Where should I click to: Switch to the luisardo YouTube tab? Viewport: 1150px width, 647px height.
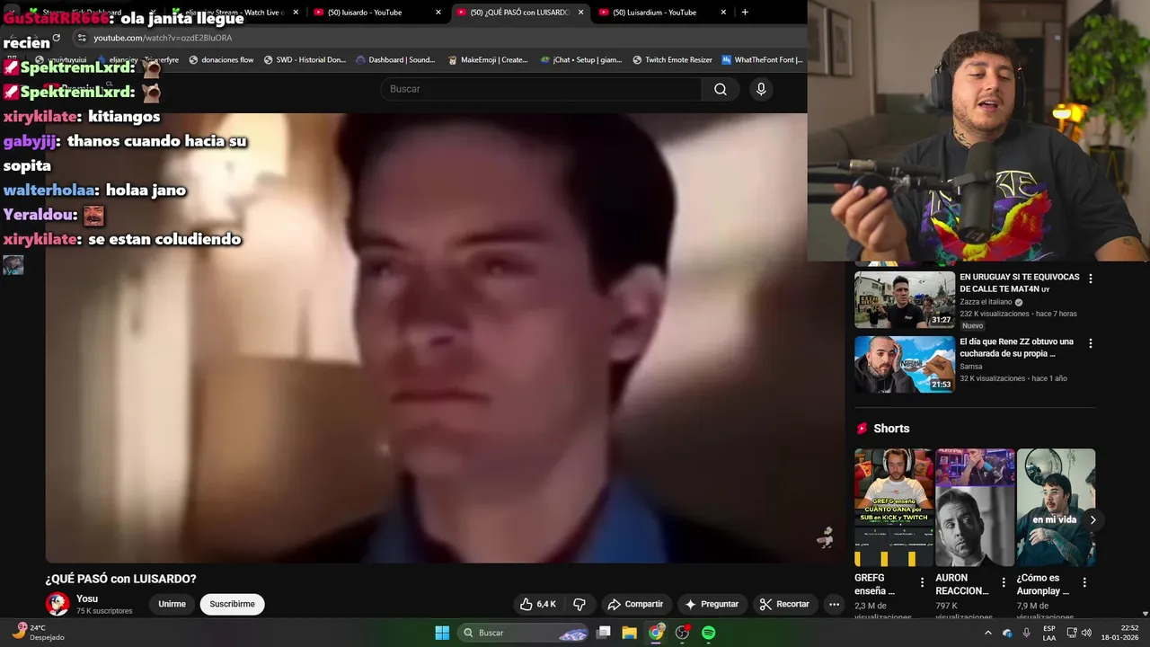[x=371, y=13]
